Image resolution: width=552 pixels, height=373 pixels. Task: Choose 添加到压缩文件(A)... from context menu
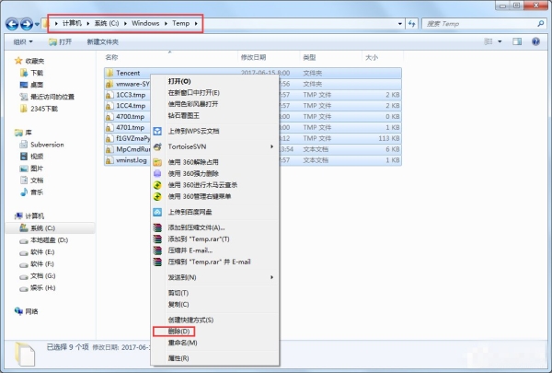215,227
